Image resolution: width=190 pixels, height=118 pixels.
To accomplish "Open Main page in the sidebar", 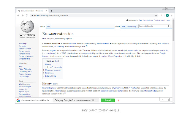I will pyautogui.click(x=23, y=44).
